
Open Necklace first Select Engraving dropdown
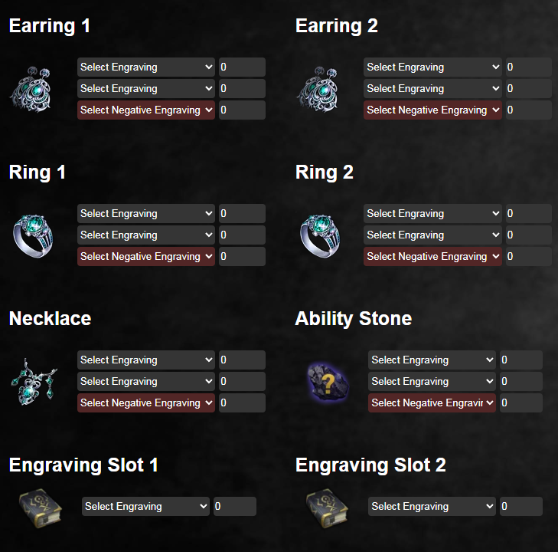point(146,360)
